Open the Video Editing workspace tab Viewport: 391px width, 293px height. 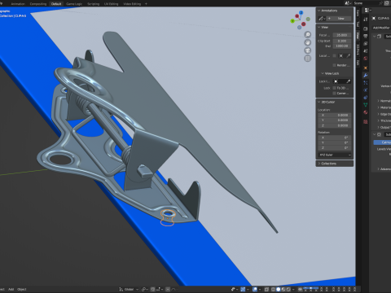(x=132, y=4)
